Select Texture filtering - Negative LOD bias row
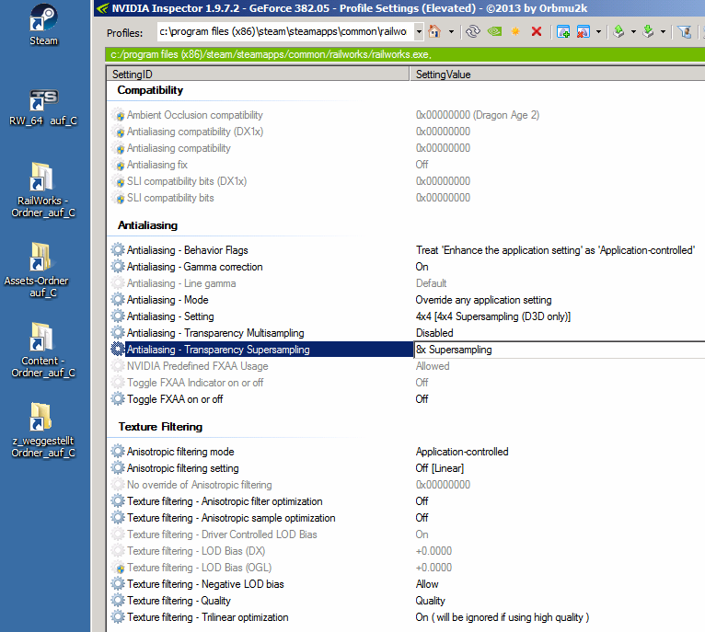 point(406,584)
